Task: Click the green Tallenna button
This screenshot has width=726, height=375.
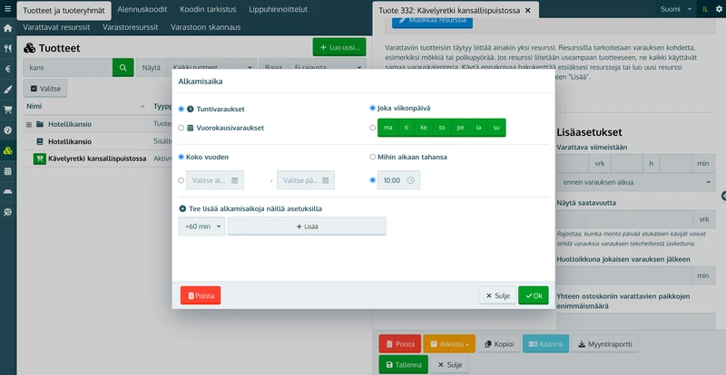Action: click(403, 364)
